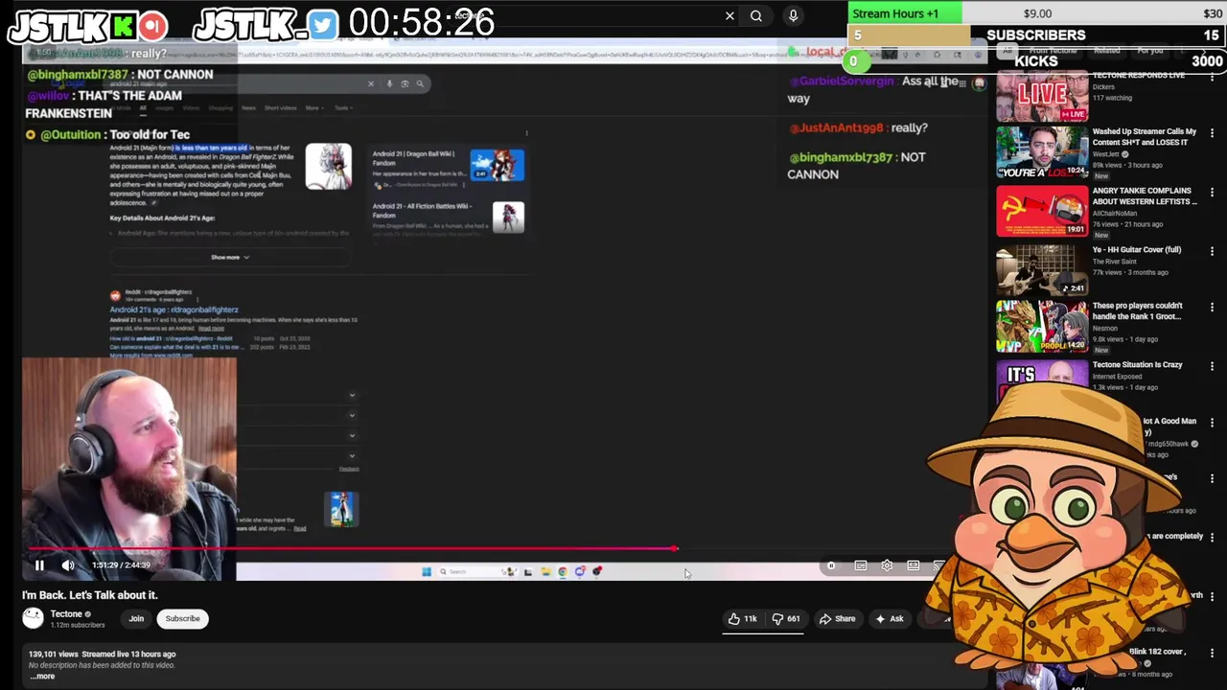Open options for Tectone Situation Is Crazy
Image resolution: width=1227 pixels, height=690 pixels.
pos(1212,366)
